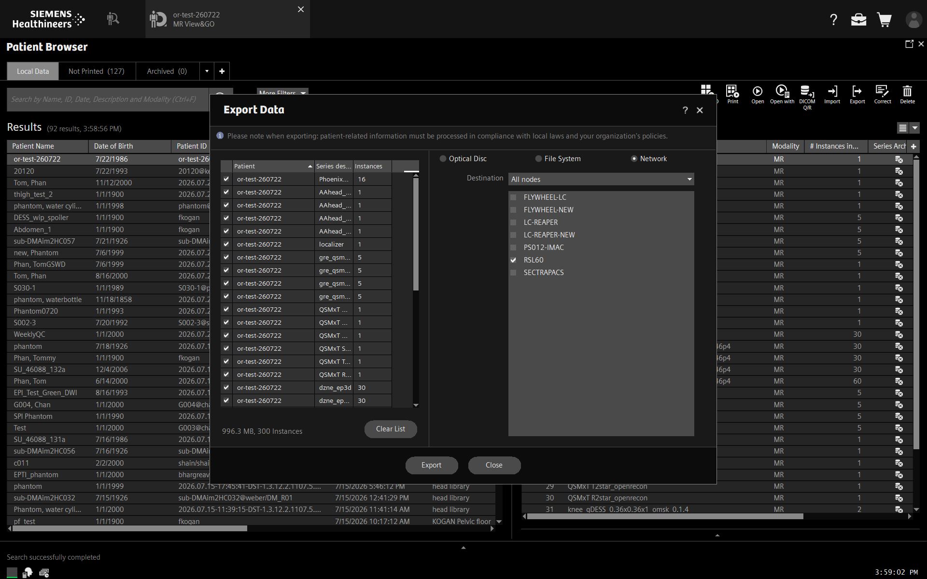
Task: Open the shopping cart icon
Action: (x=884, y=19)
